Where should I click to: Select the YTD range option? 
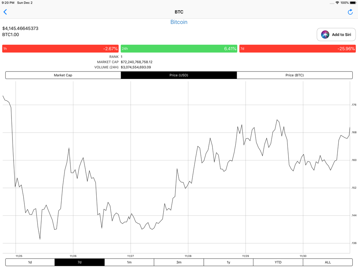(x=278, y=262)
